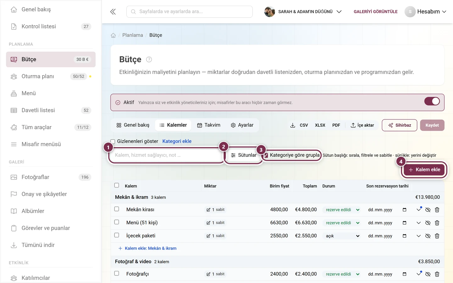Hide Fotoğrafçı row with crossed-eye icon
The height and width of the screenshot is (283, 453).
428,274
